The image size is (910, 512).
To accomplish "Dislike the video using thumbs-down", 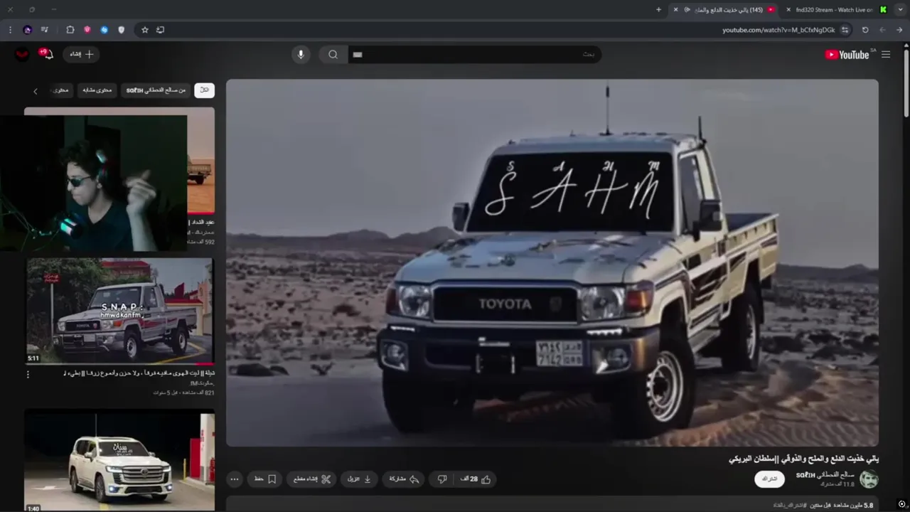I will click(441, 479).
